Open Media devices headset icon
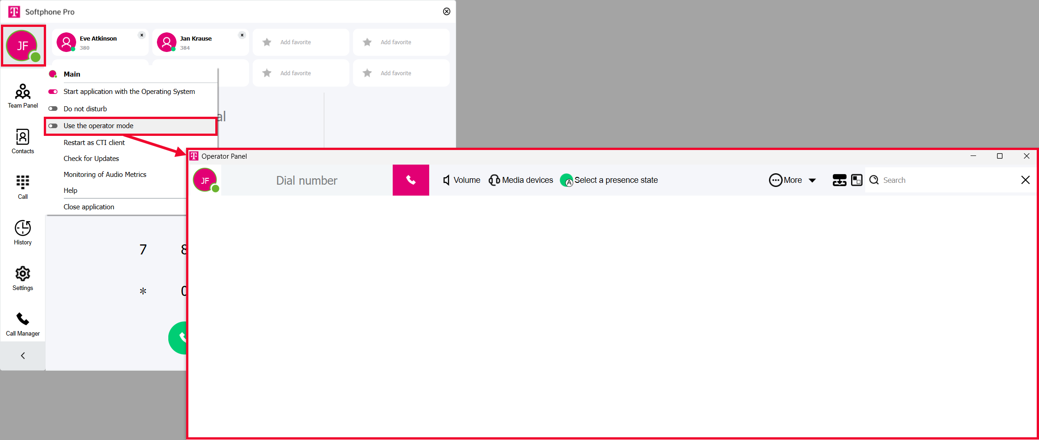This screenshot has width=1039, height=440. [494, 180]
